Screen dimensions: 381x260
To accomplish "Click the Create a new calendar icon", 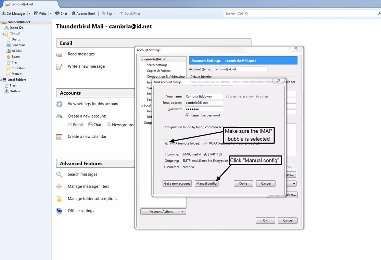I will [59, 137].
